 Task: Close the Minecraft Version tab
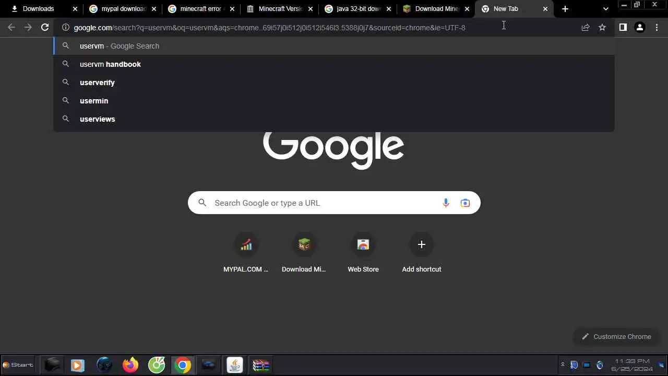pos(310,9)
